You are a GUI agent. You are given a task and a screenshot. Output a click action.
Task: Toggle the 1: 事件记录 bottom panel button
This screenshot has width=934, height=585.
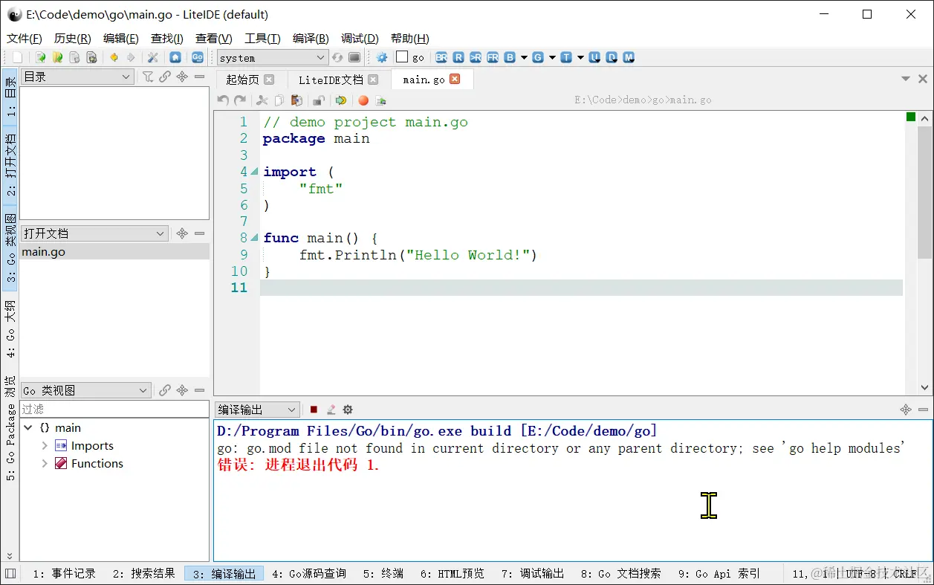(x=64, y=574)
